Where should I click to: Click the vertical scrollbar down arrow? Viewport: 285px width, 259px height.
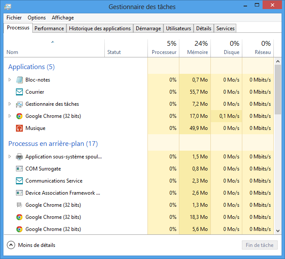tap(278, 231)
